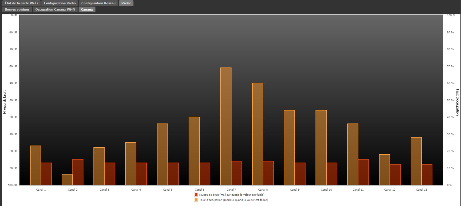
Task: Click the orange Taux d'occupation legend swatch
Action: [x=196, y=200]
